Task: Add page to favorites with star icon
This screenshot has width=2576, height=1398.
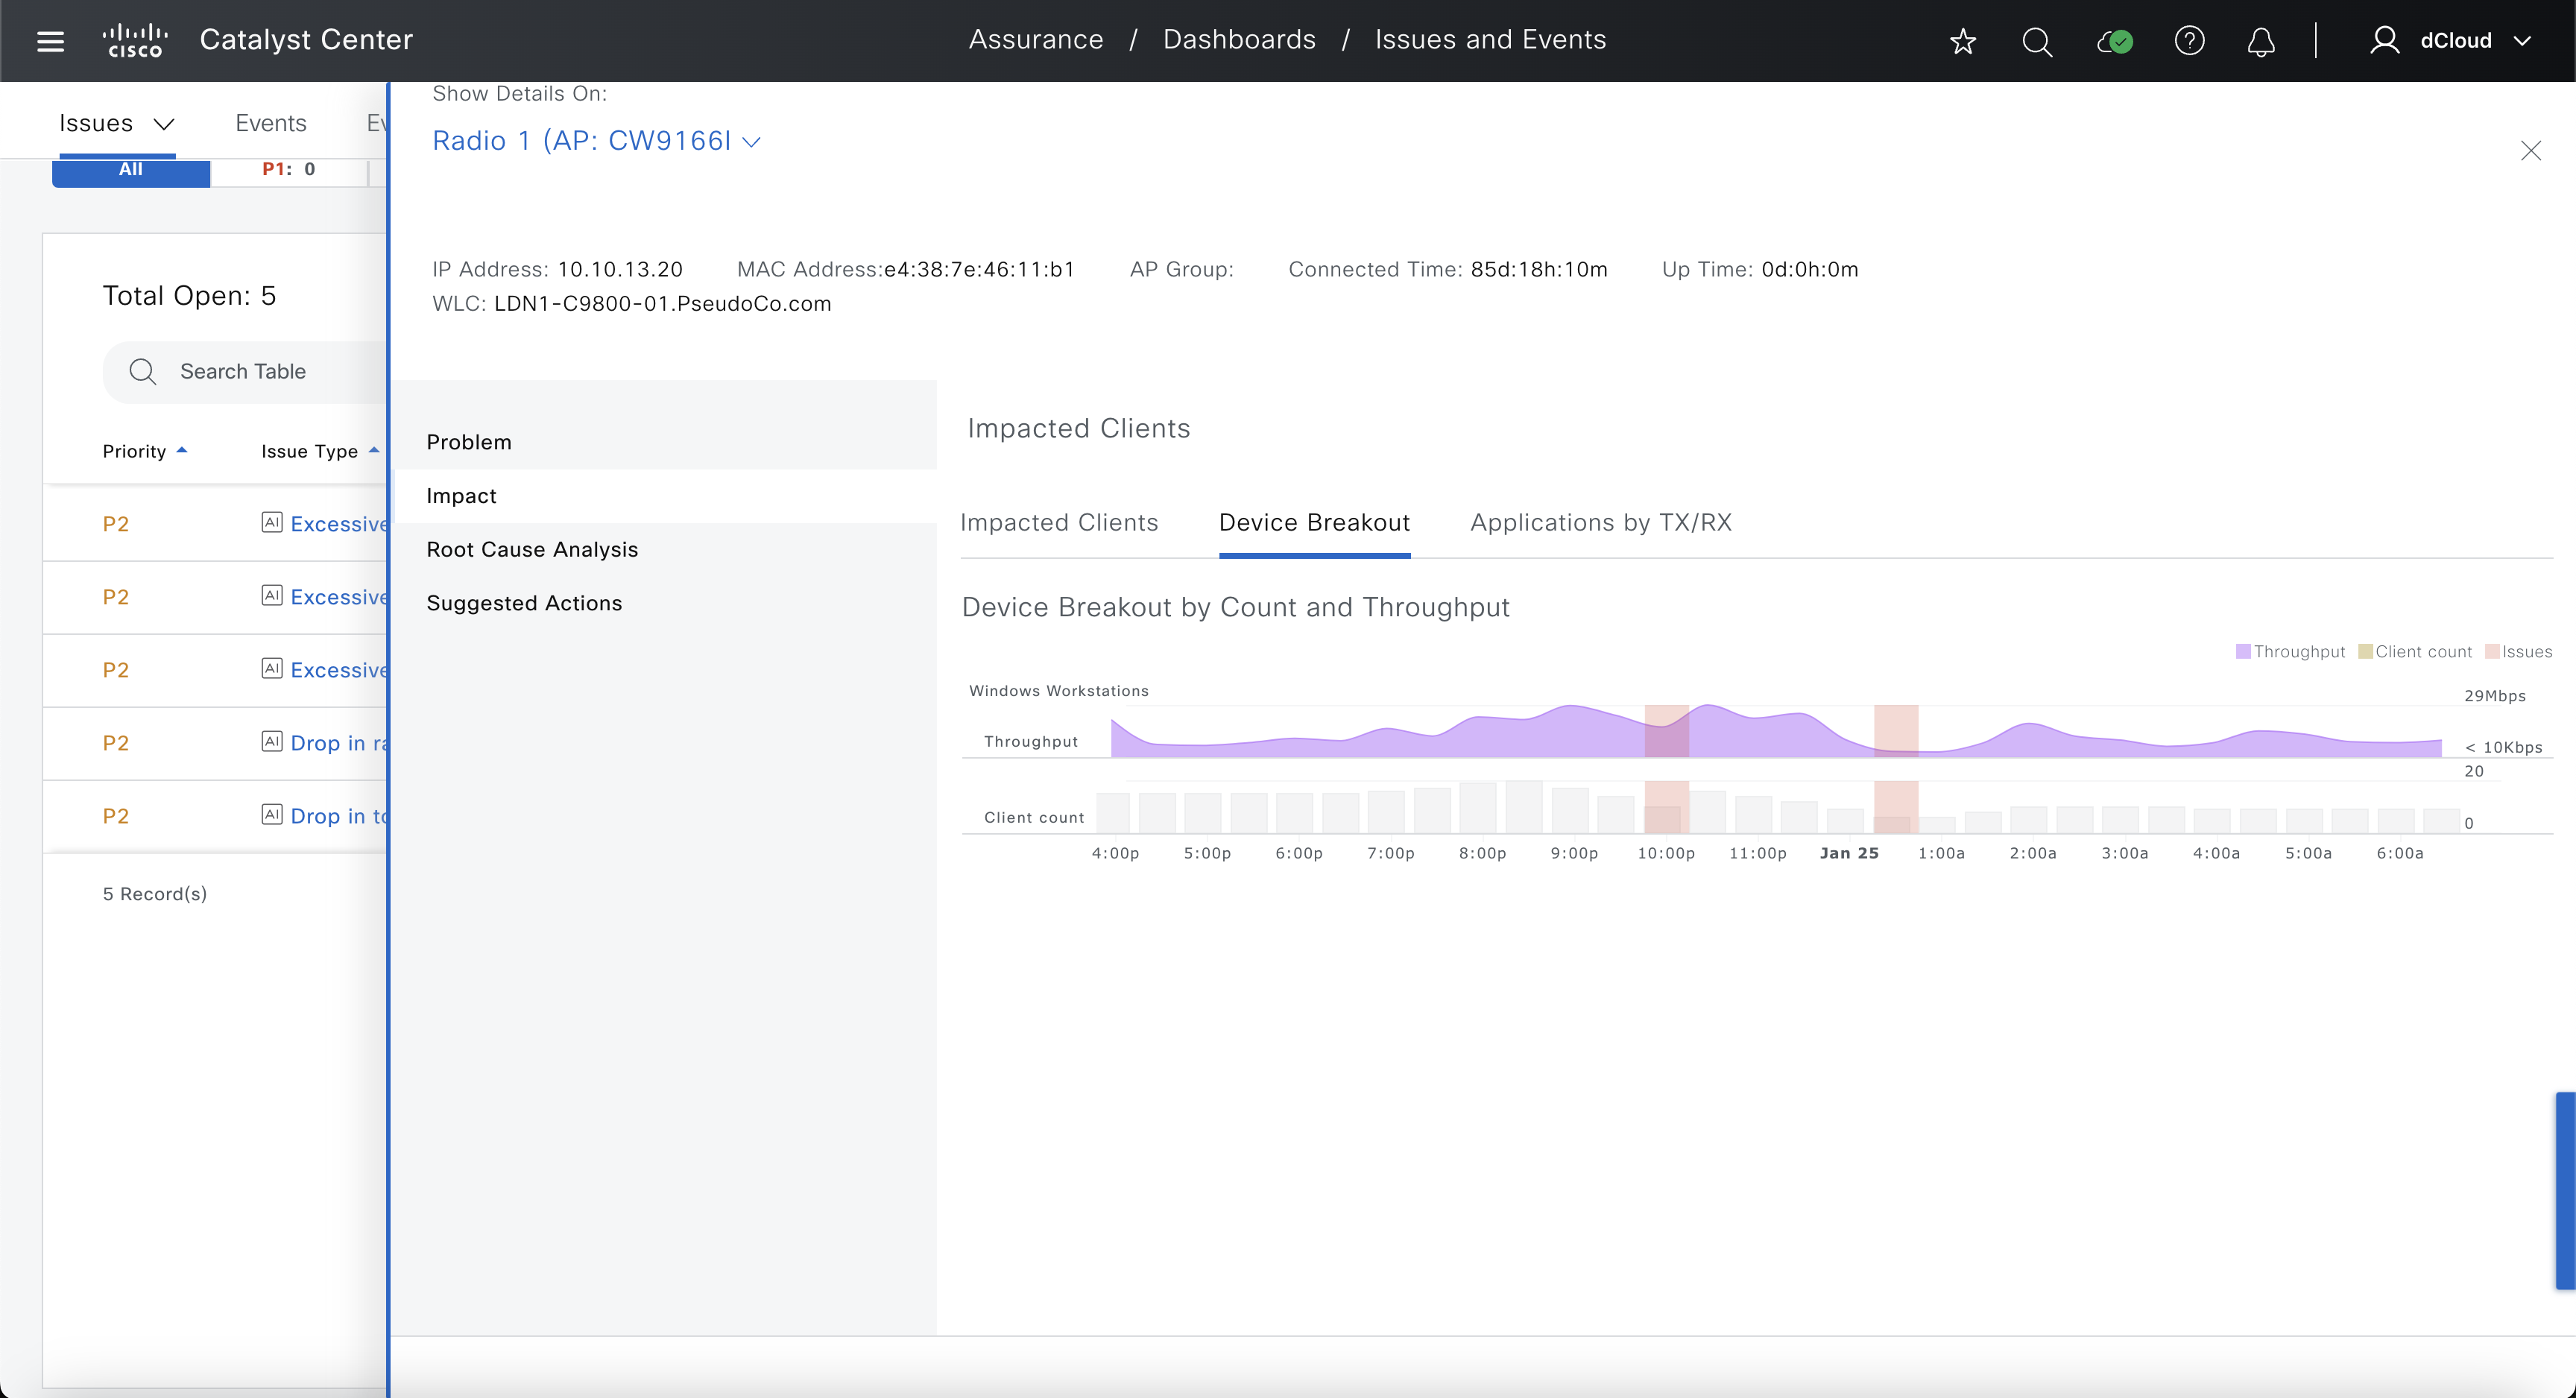Action: (1963, 41)
